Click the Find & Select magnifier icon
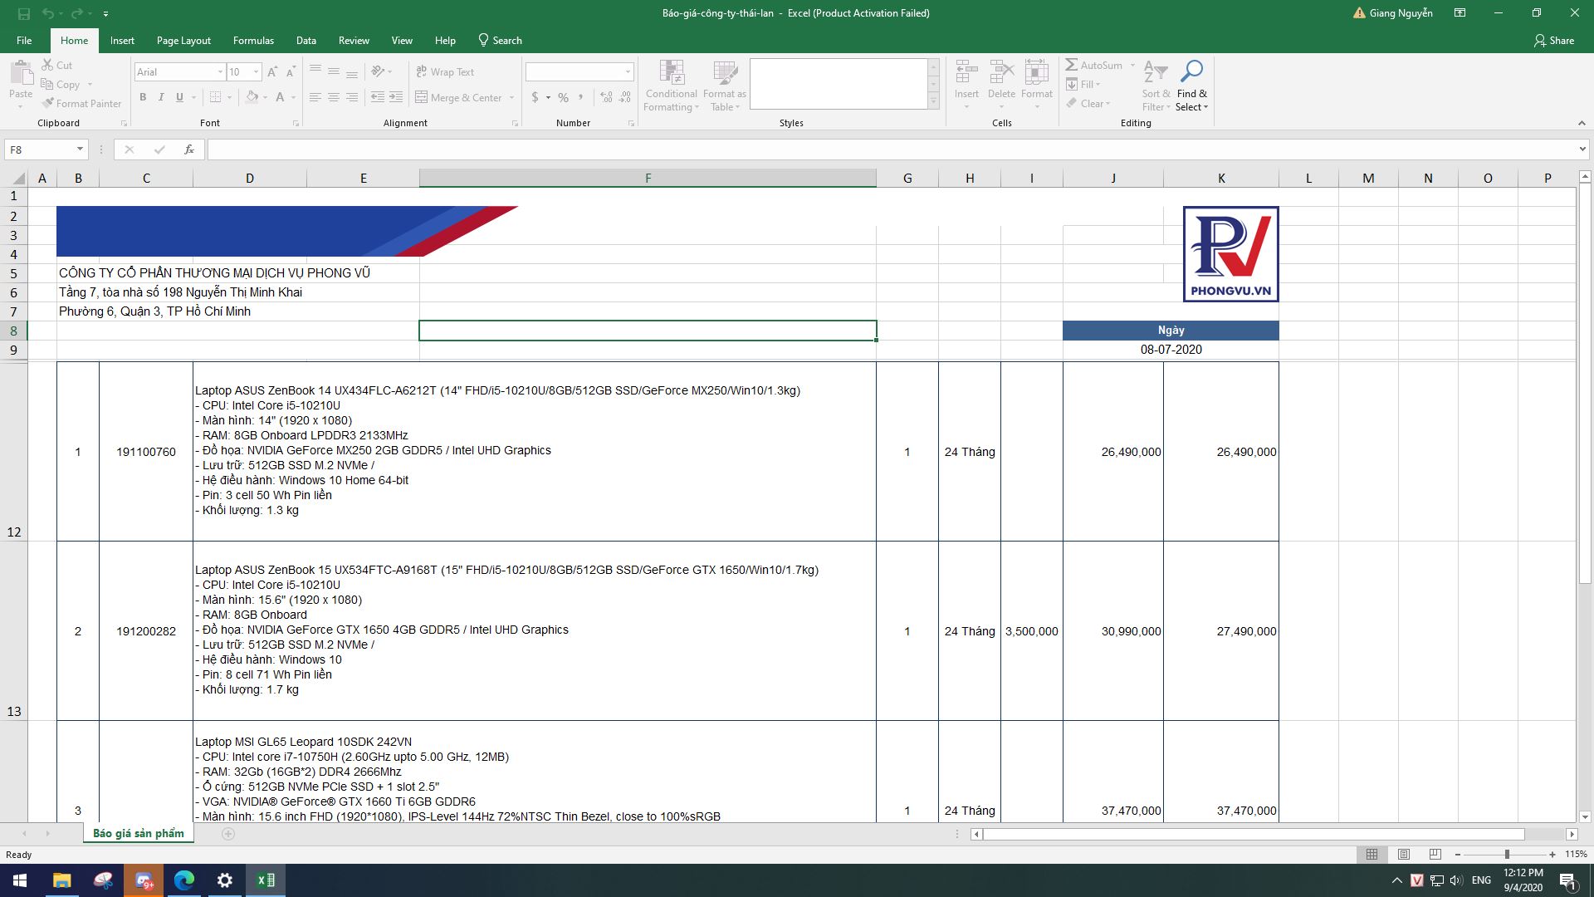 point(1191,72)
